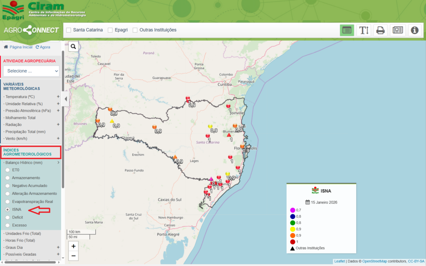The height and width of the screenshot is (266, 426).
Task: Click the Agora refresh link
Action: (43, 47)
